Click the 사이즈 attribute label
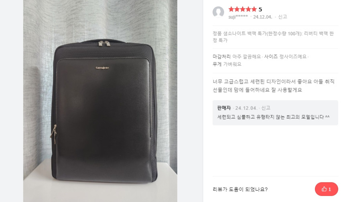 [271, 57]
